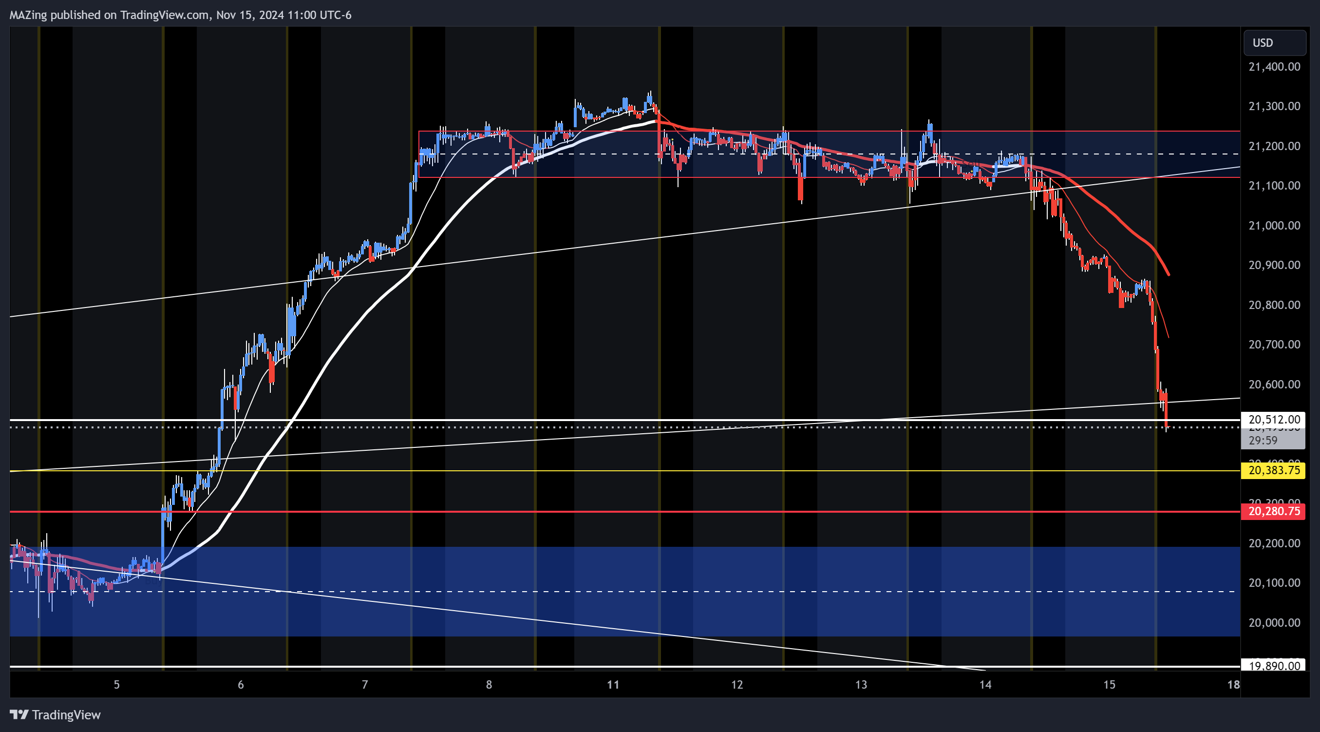
Task: Click date label 6 on time axis
Action: (241, 685)
